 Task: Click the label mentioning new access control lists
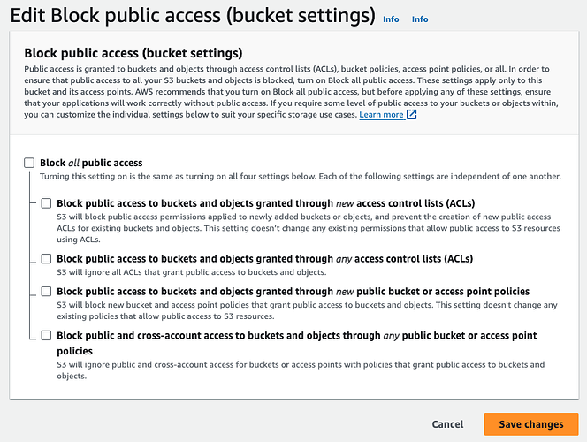[x=266, y=203]
